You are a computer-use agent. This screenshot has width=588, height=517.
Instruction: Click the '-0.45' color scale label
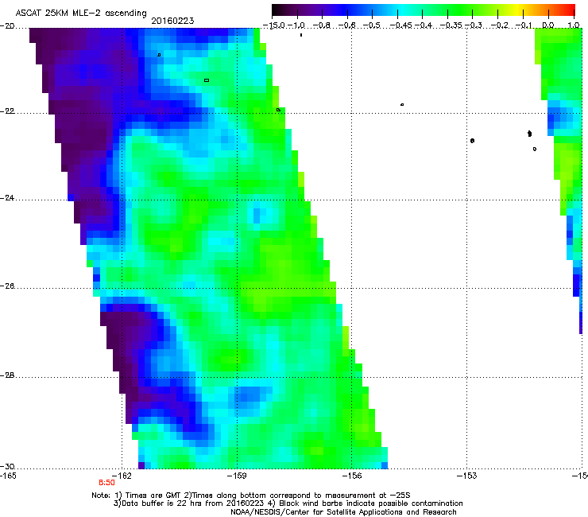401,25
